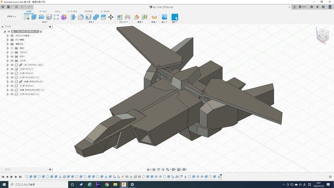
Task: Open the デザイン workspace dropdown
Action: [11, 16]
